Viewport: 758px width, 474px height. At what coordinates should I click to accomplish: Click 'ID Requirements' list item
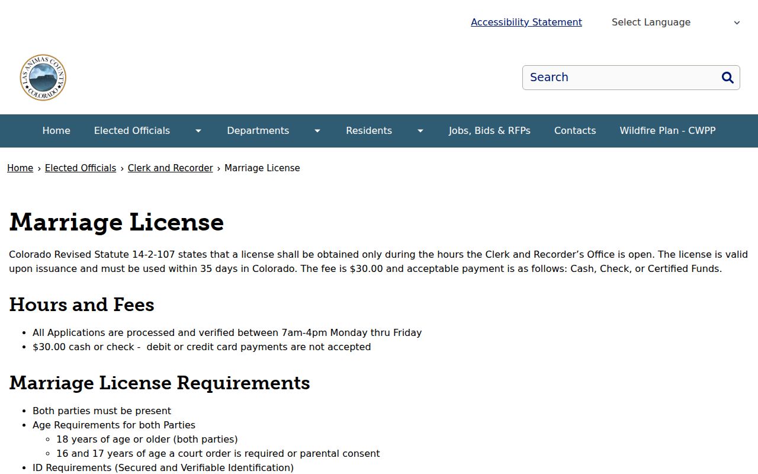[x=163, y=468]
